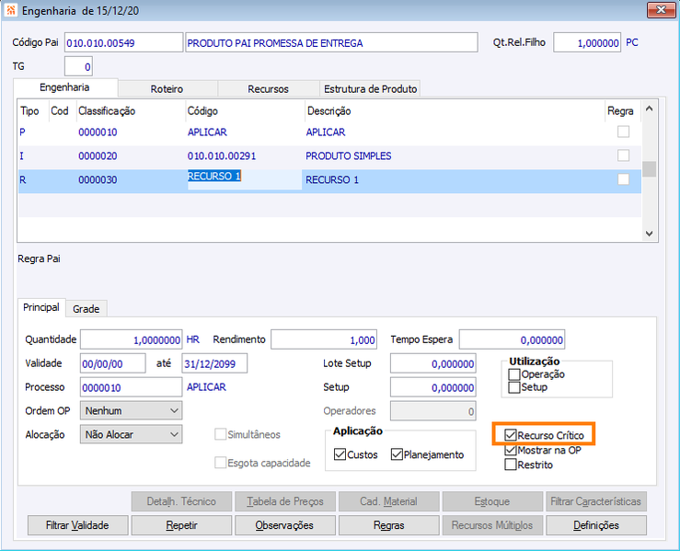This screenshot has width=680, height=551.
Task: Disable the Custos application checkbox
Action: click(340, 454)
